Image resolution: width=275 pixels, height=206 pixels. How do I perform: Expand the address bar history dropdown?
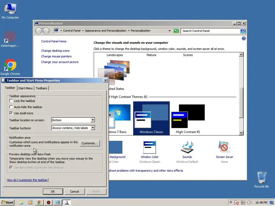[x=169, y=31]
